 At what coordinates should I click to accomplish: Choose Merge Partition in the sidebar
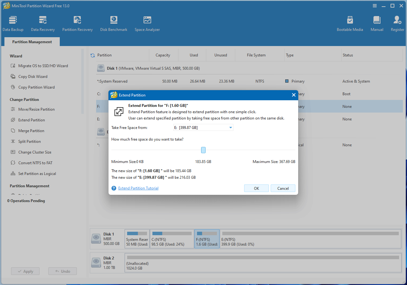click(x=31, y=131)
